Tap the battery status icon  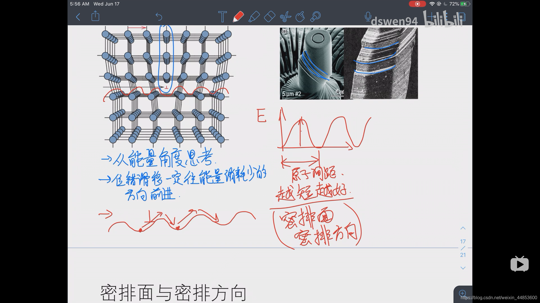[465, 4]
